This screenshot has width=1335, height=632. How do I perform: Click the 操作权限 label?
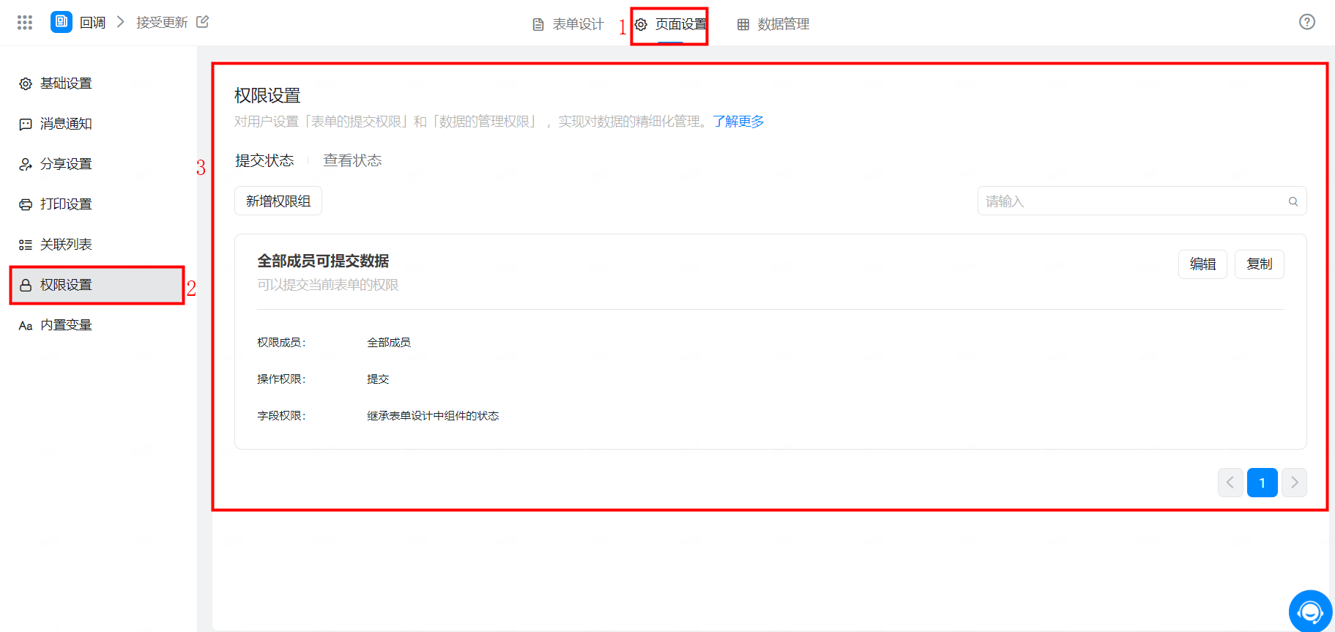[x=281, y=379]
